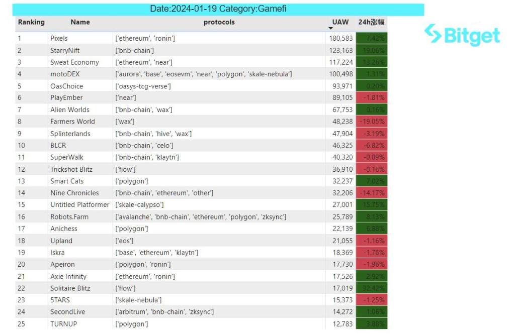The width and height of the screenshot is (516, 334).
Task: Click the Name column header
Action: pyautogui.click(x=80, y=22)
